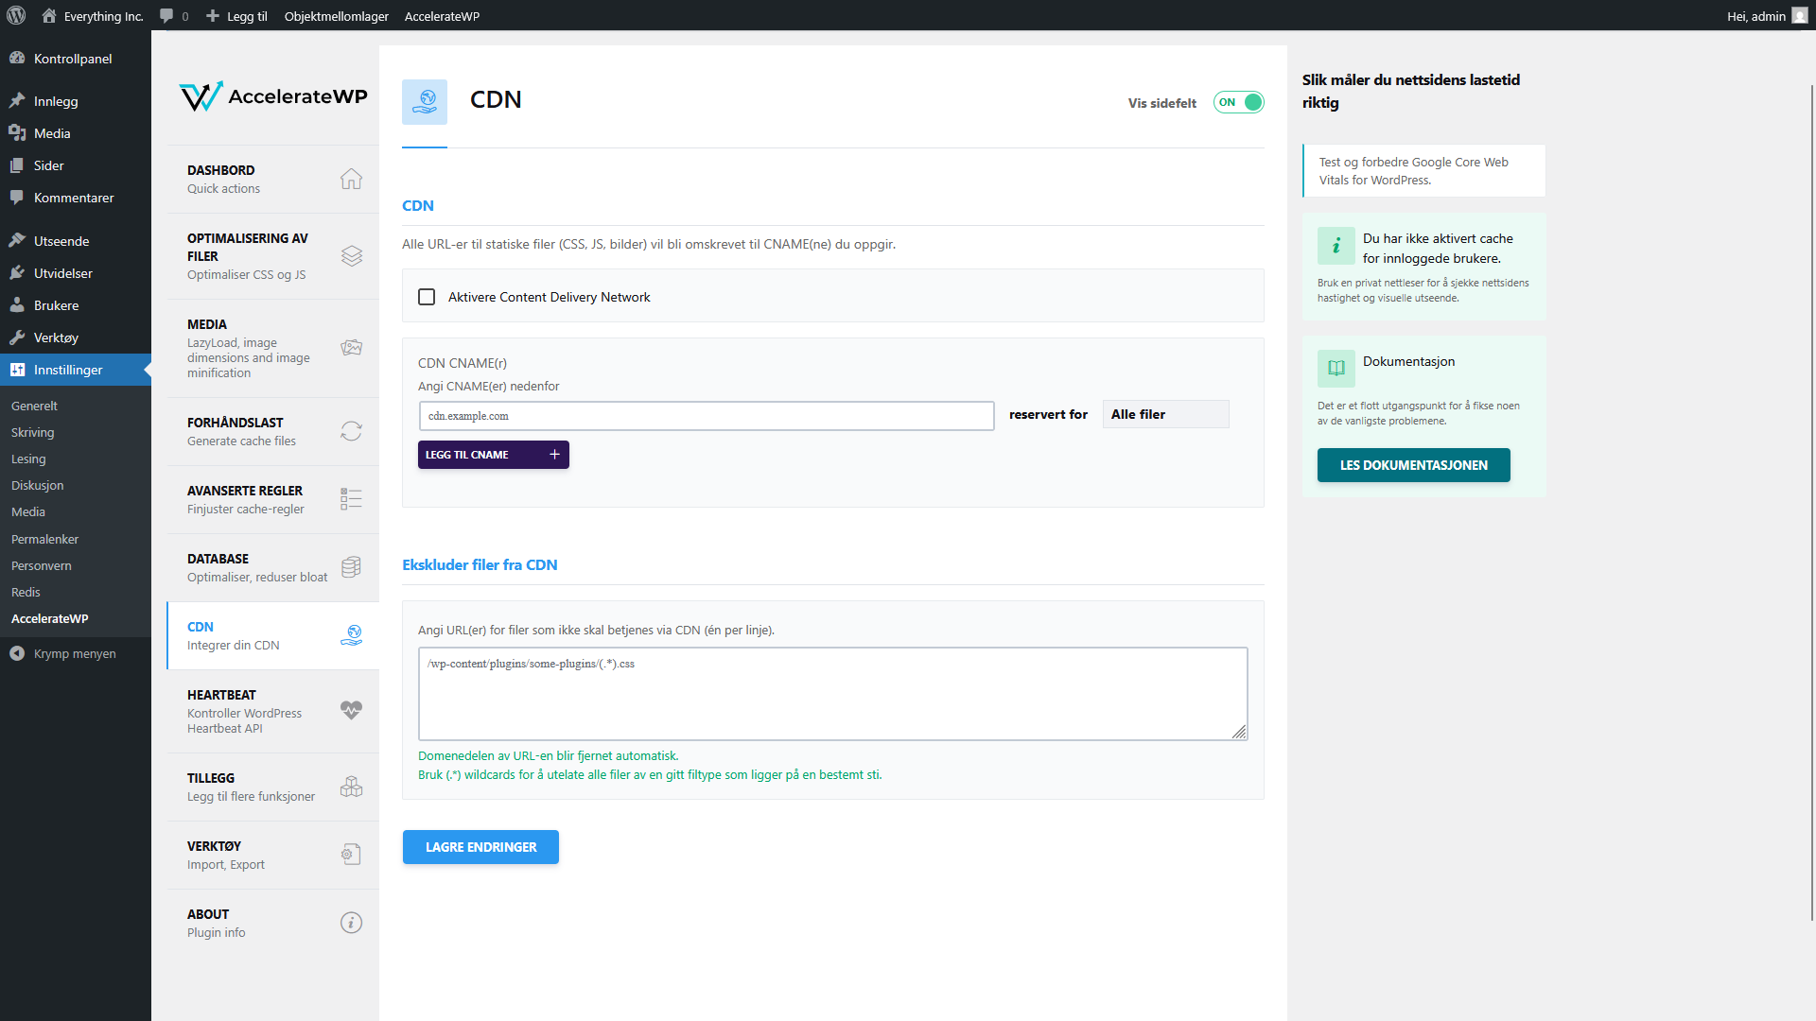Viewport: 1816px width, 1021px height.
Task: Open the Personvern settings link
Action: [41, 565]
